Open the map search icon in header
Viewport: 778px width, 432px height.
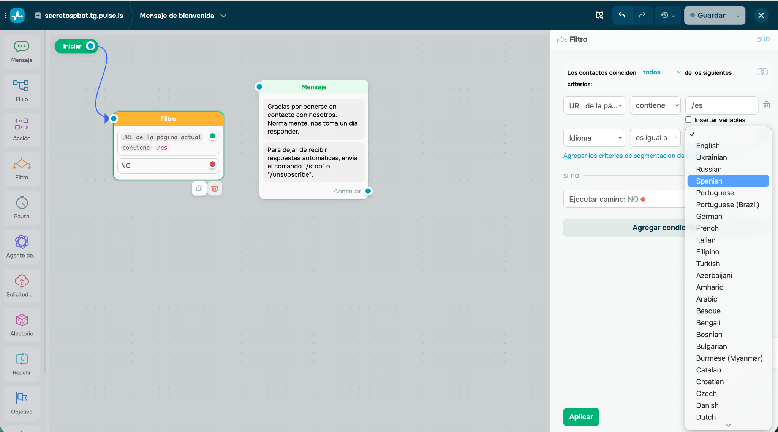(x=599, y=15)
